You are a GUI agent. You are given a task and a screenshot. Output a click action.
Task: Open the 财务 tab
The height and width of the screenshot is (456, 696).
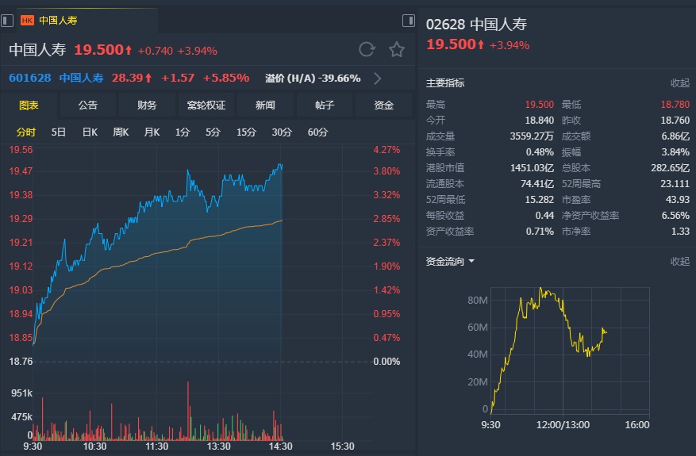(x=147, y=105)
